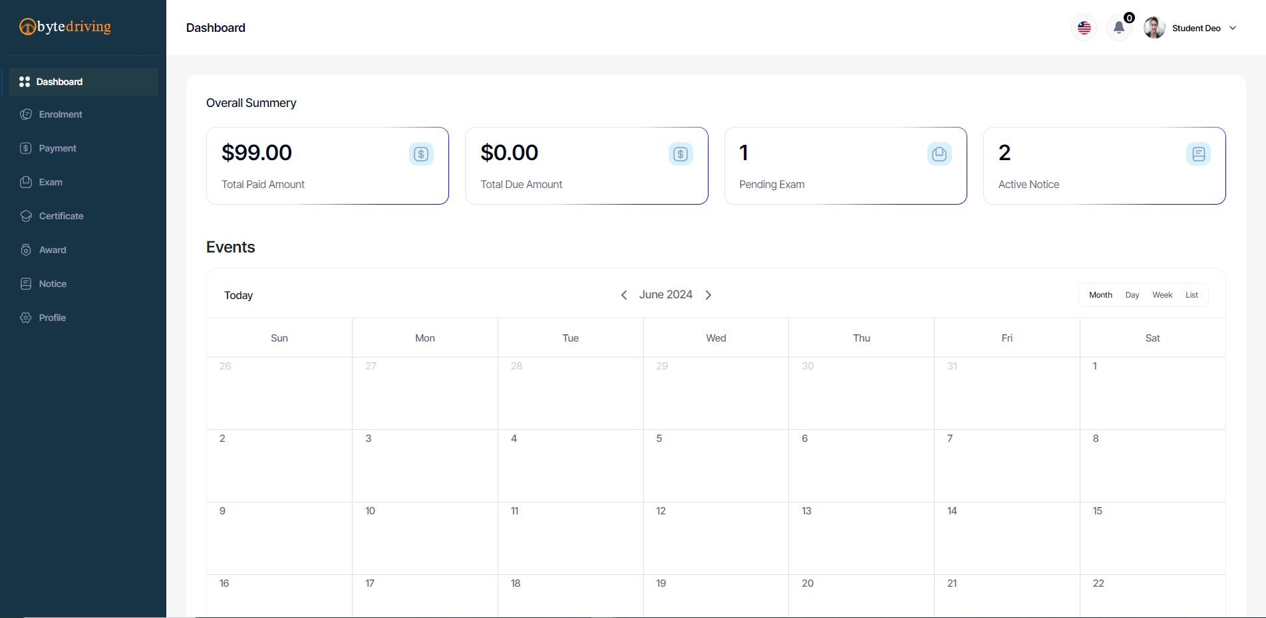
Task: Go to previous month in calendar
Action: 624,295
